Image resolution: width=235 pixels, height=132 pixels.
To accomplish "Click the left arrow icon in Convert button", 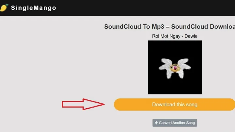I will [157, 123].
